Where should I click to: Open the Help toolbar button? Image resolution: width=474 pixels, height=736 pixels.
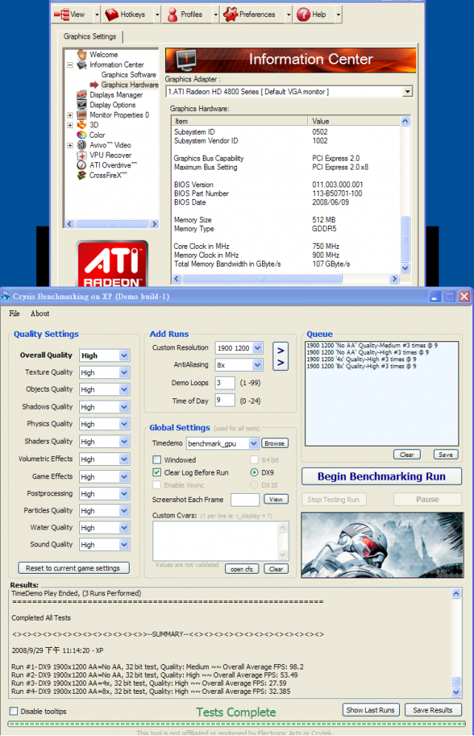coord(313,15)
